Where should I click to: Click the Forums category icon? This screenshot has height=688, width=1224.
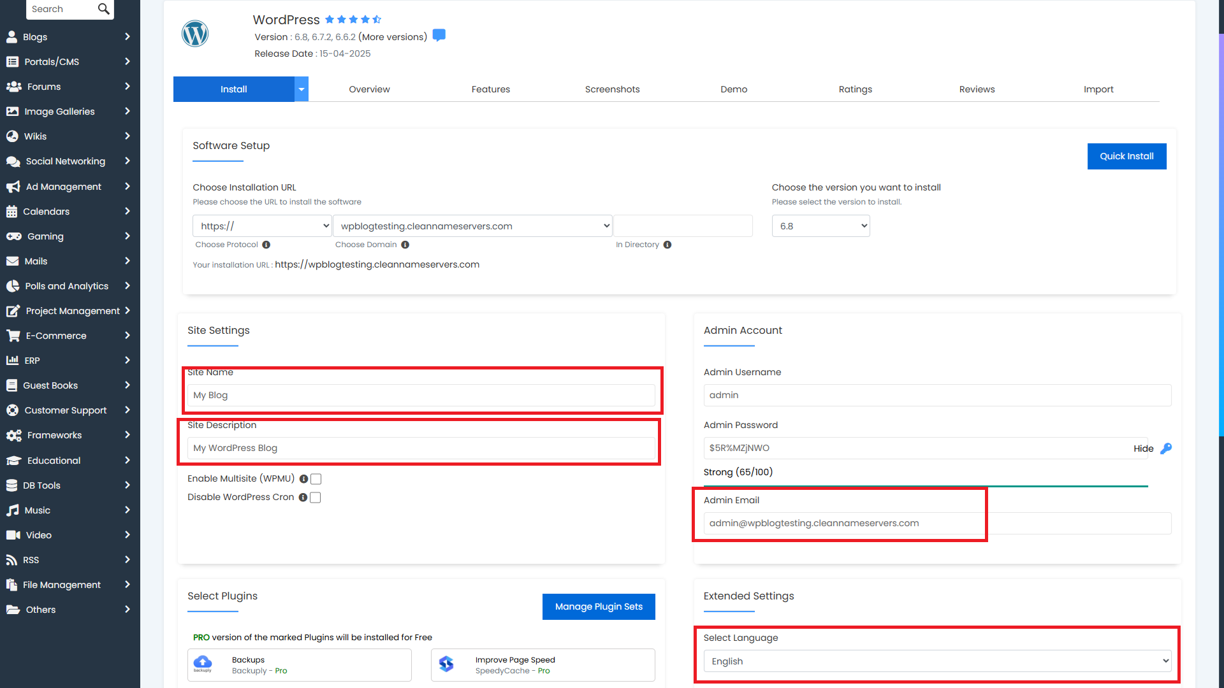click(x=13, y=87)
